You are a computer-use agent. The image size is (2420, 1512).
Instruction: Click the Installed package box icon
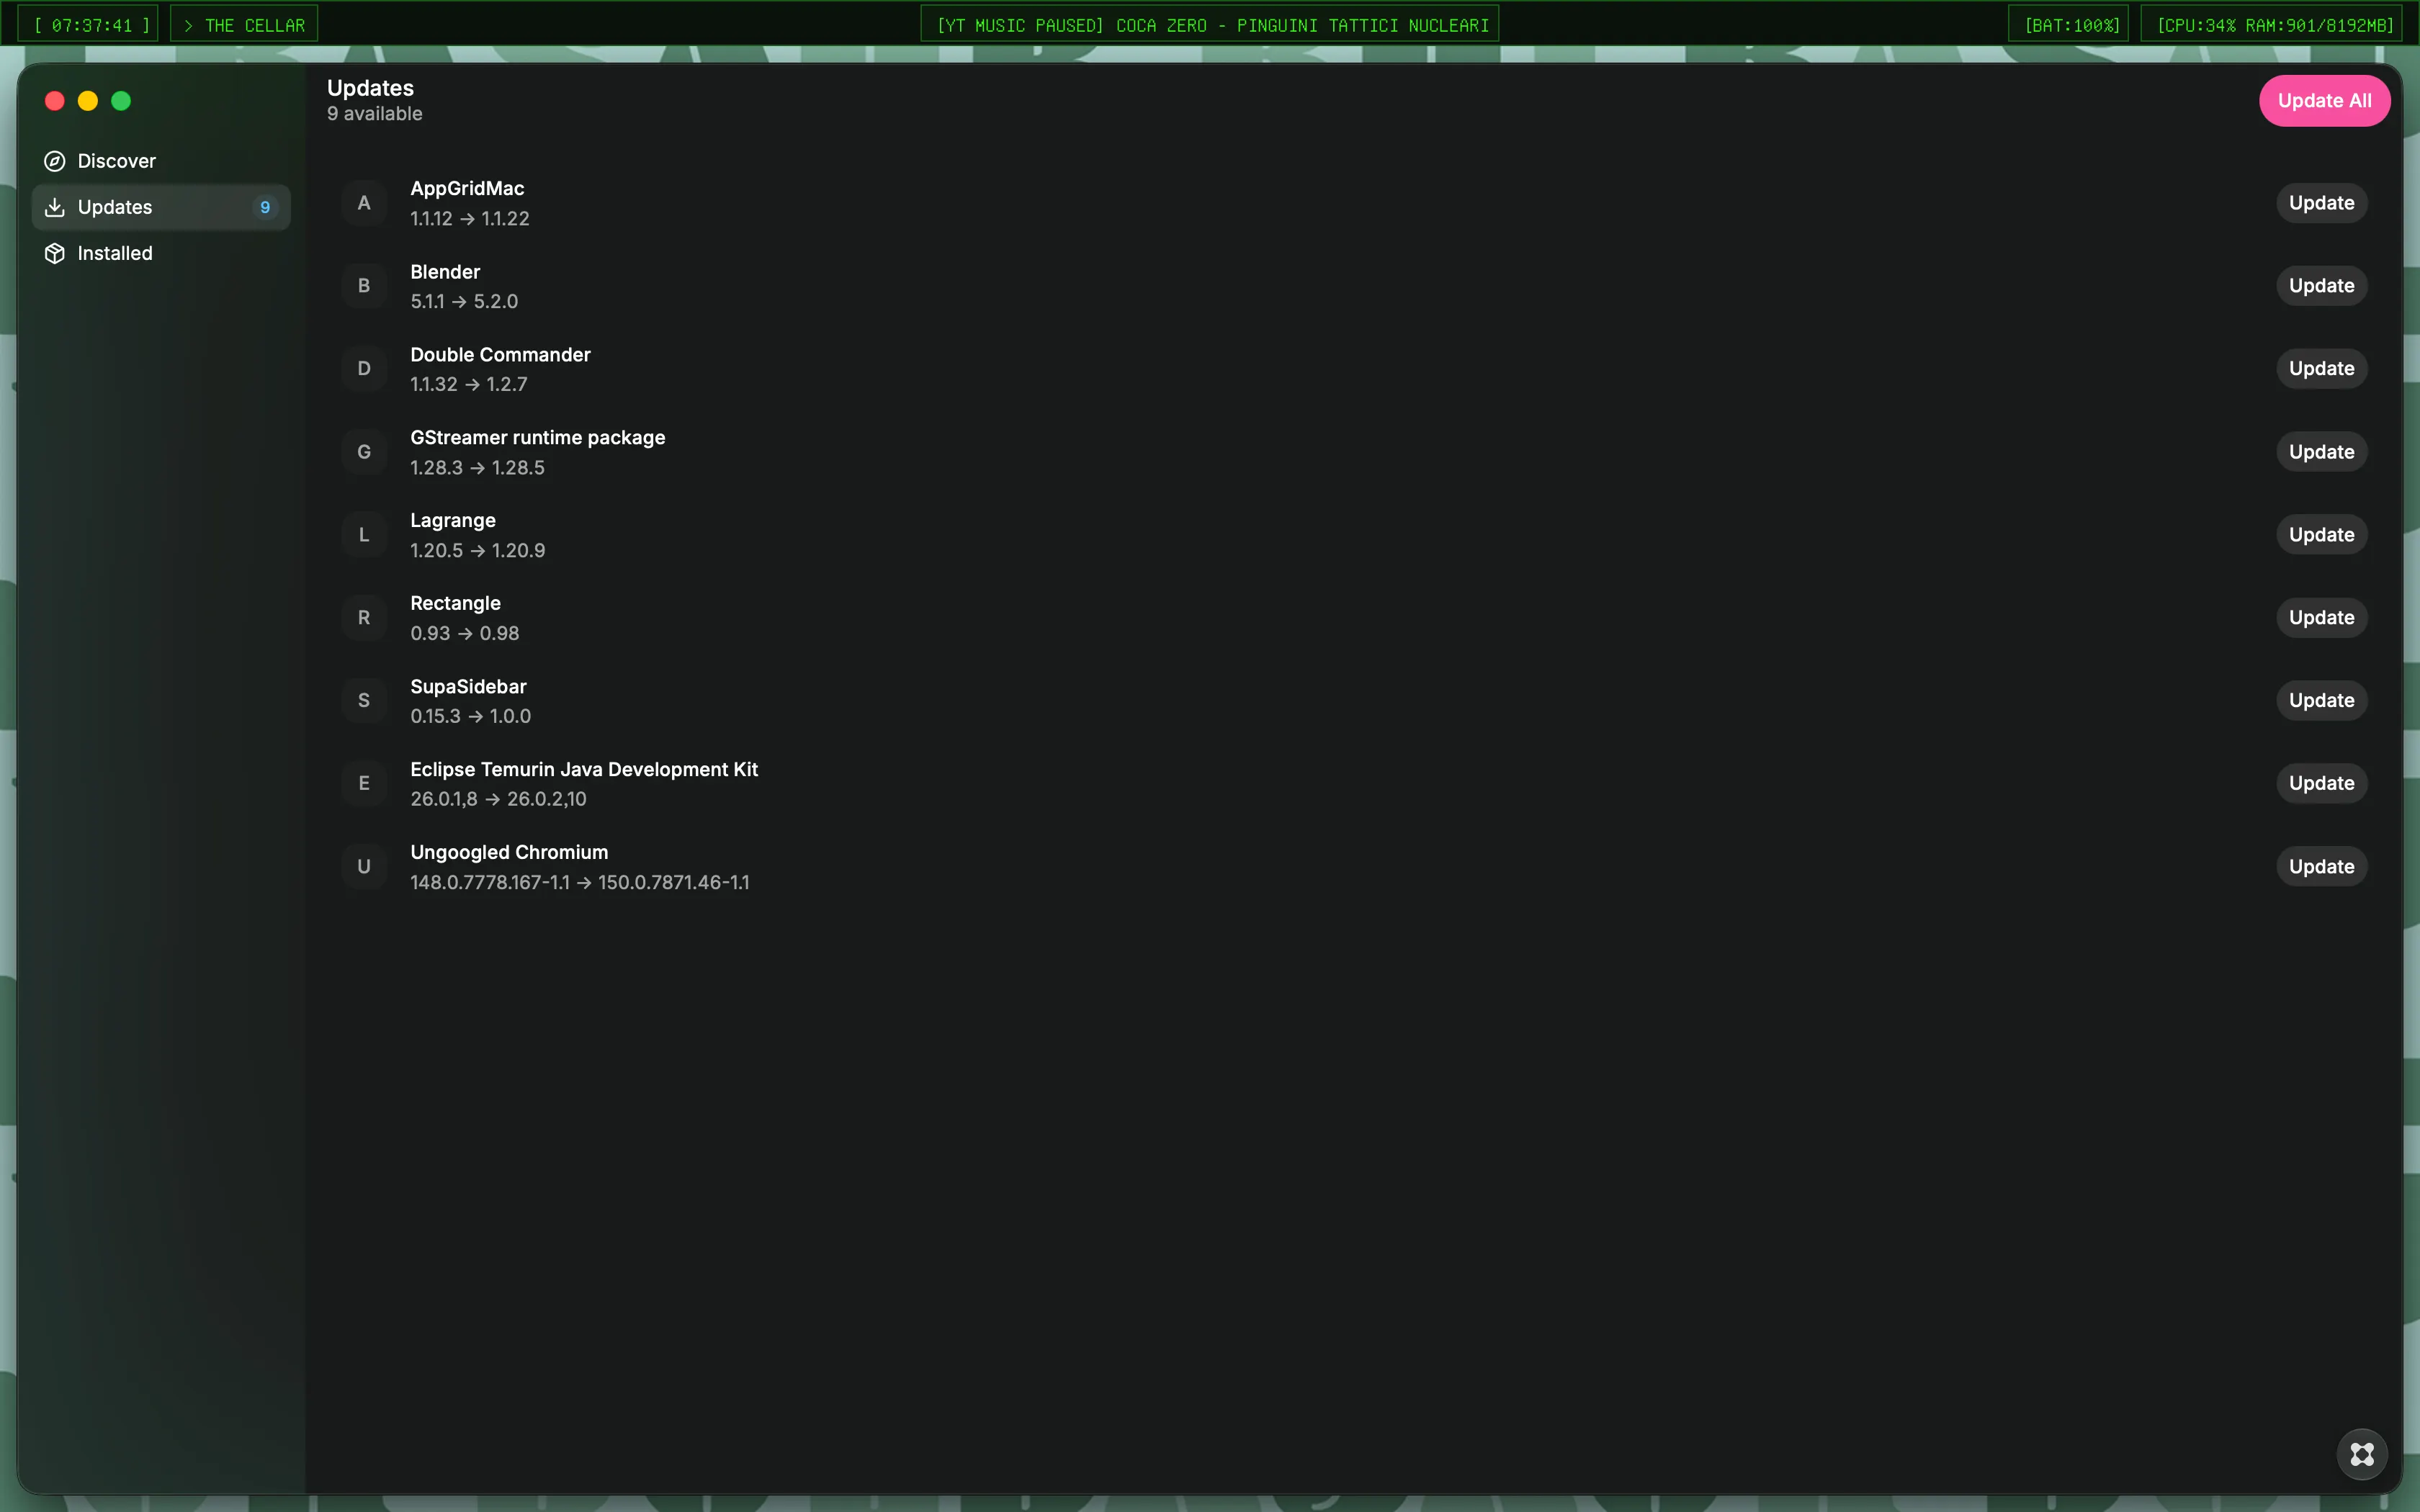[x=55, y=253]
